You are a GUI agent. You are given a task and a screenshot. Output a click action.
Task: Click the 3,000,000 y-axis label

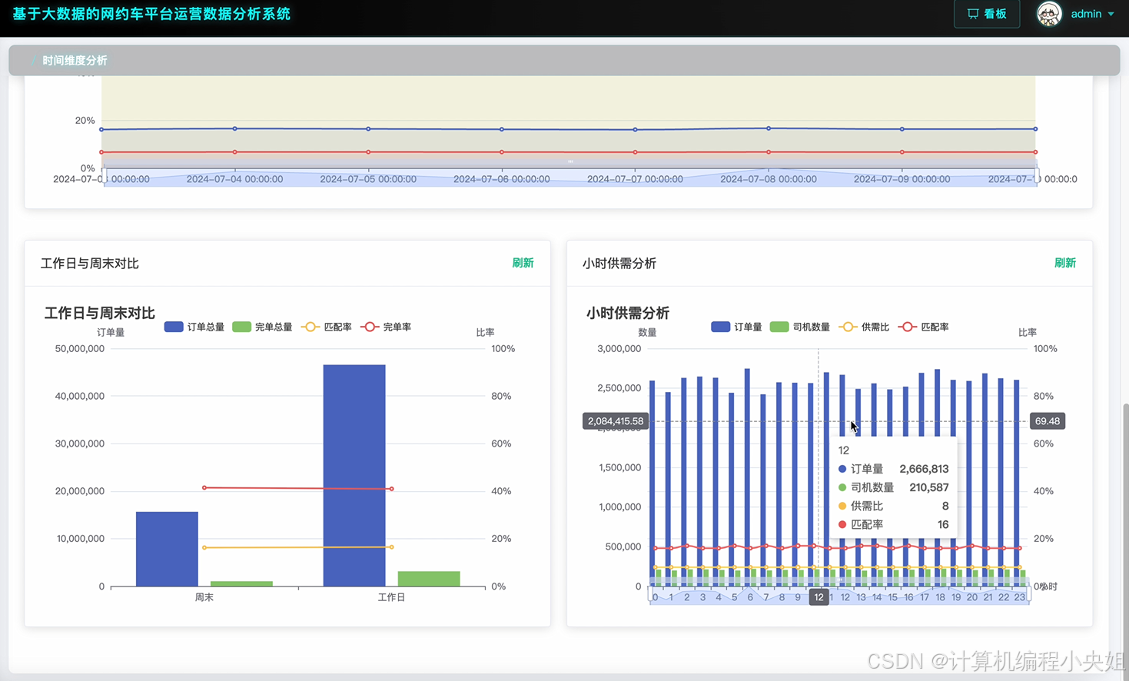pos(619,348)
